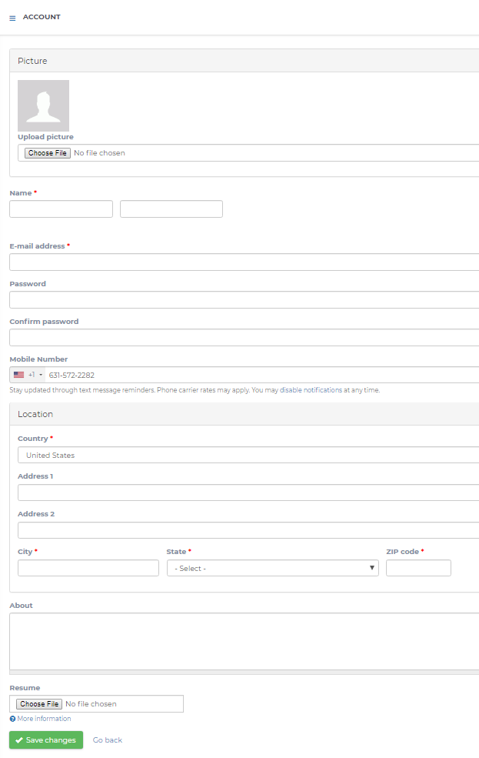Click the question mark help icon
Screen dimensions: 479x758
[x=11, y=718]
